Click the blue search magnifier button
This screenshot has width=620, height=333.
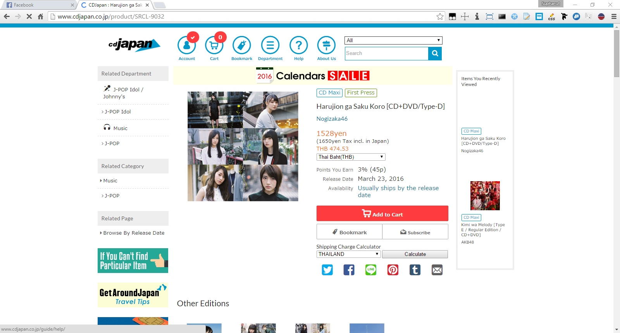pyautogui.click(x=435, y=53)
